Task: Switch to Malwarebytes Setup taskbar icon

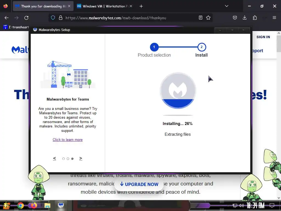Action: coord(61,205)
